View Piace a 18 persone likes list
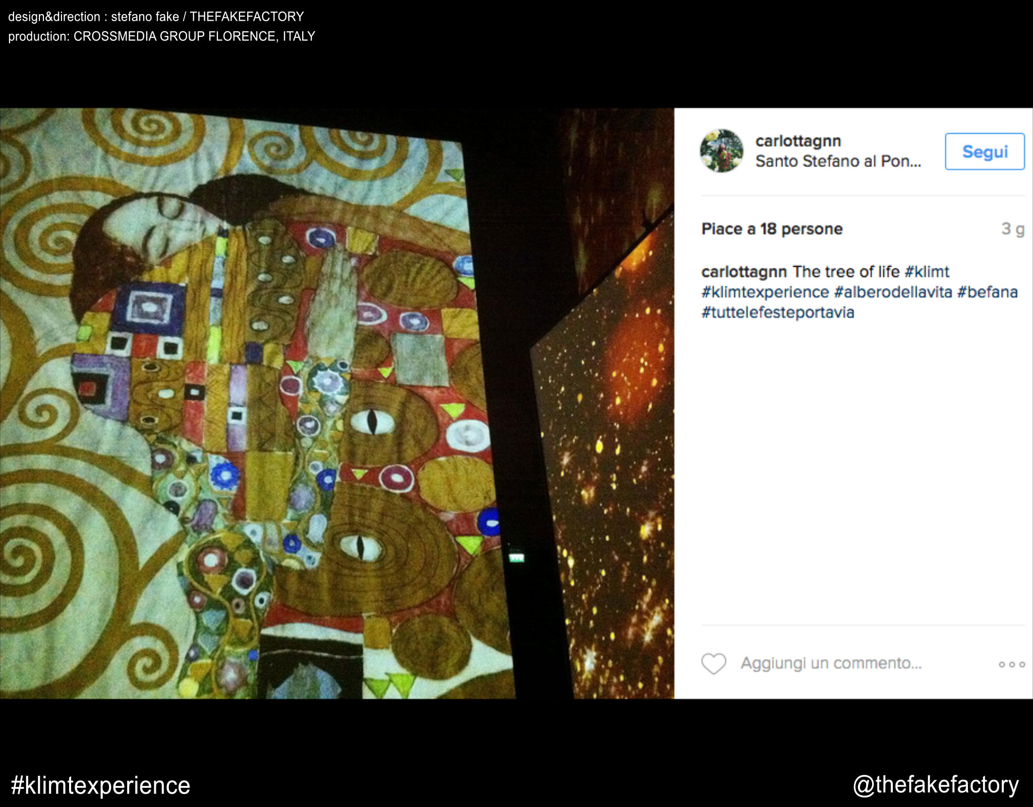 point(772,229)
